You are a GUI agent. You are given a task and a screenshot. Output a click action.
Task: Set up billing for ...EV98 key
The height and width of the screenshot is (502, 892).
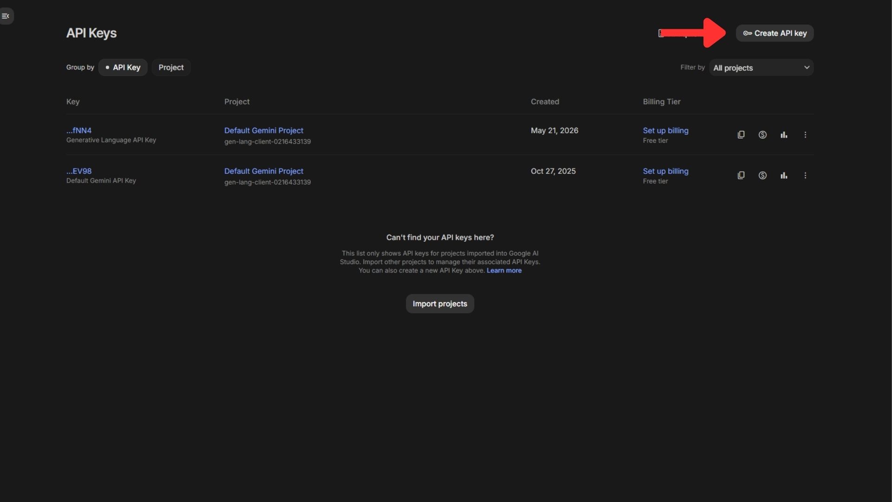click(x=665, y=171)
